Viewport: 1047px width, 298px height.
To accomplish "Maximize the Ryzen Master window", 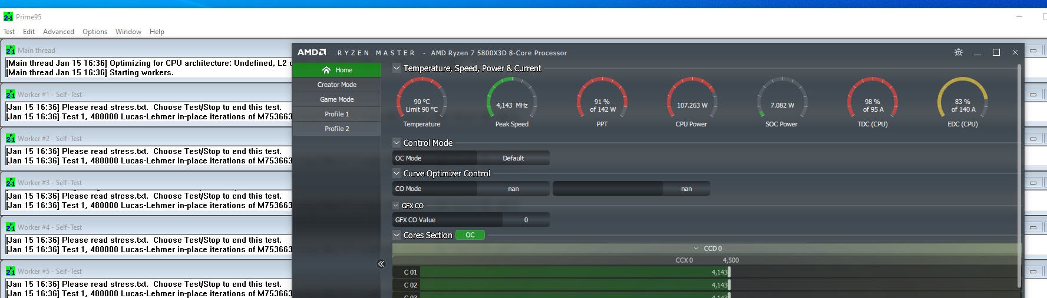I will pos(996,52).
